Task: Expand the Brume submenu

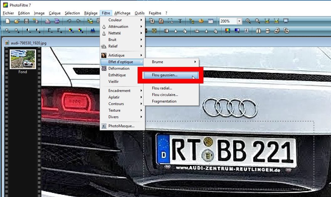Action: click(171, 62)
